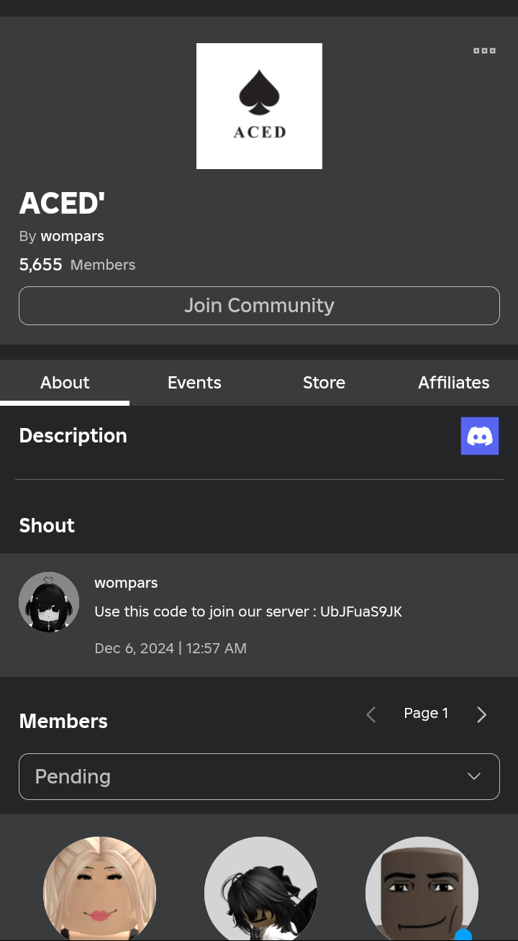Go to previous members page arrow

[x=371, y=714]
